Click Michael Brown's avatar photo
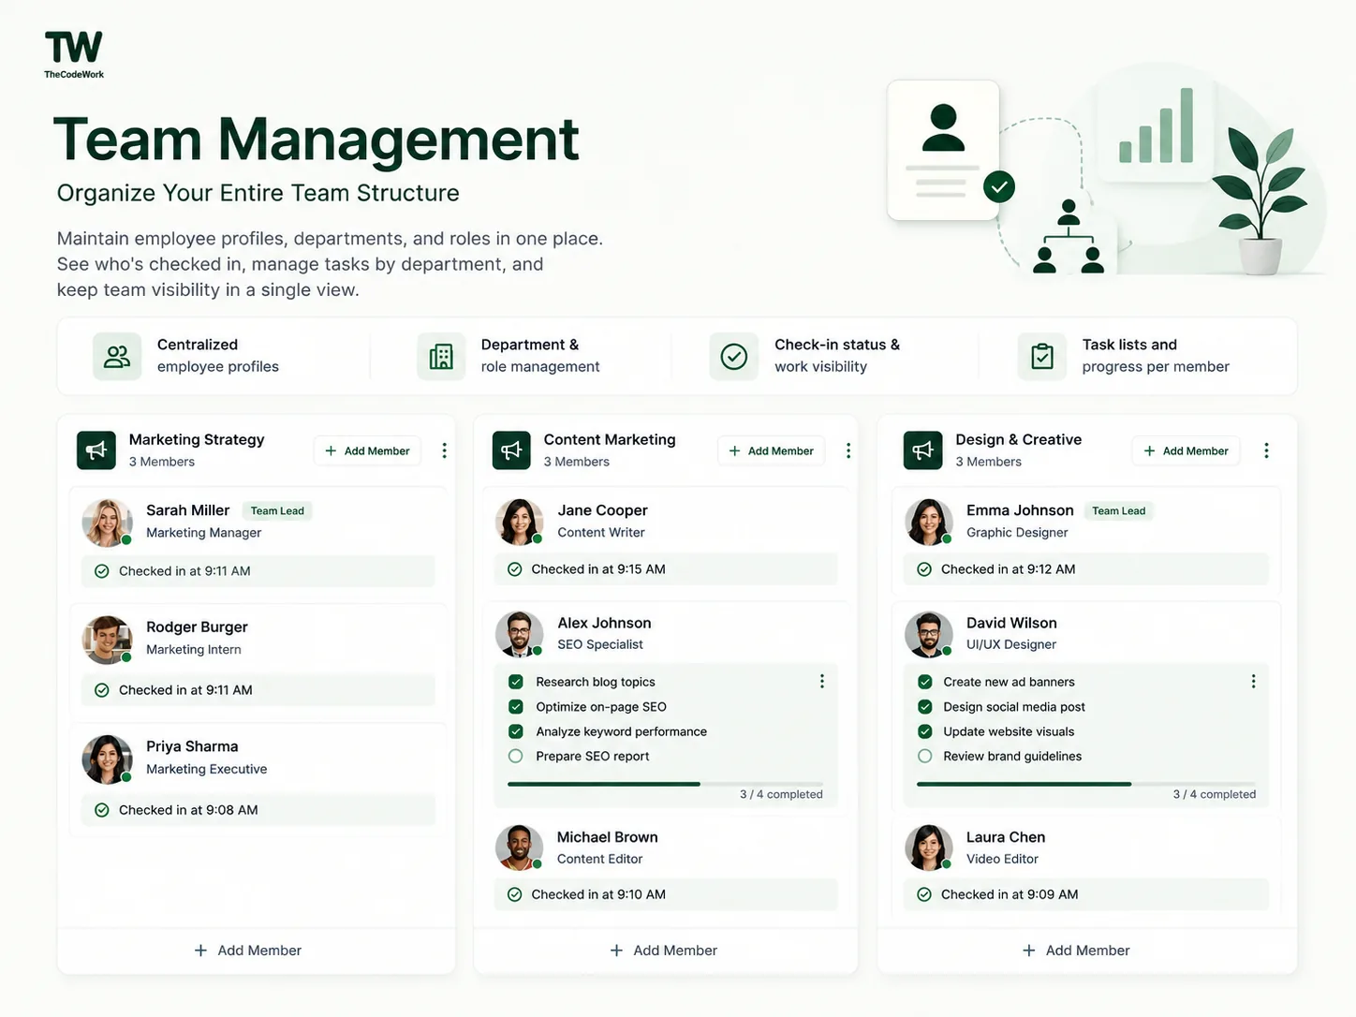 coord(520,847)
